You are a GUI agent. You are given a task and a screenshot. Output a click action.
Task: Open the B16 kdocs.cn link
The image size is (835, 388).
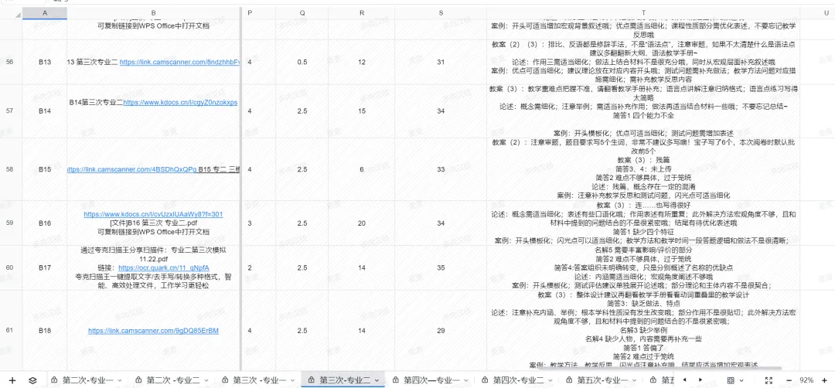pos(153,214)
